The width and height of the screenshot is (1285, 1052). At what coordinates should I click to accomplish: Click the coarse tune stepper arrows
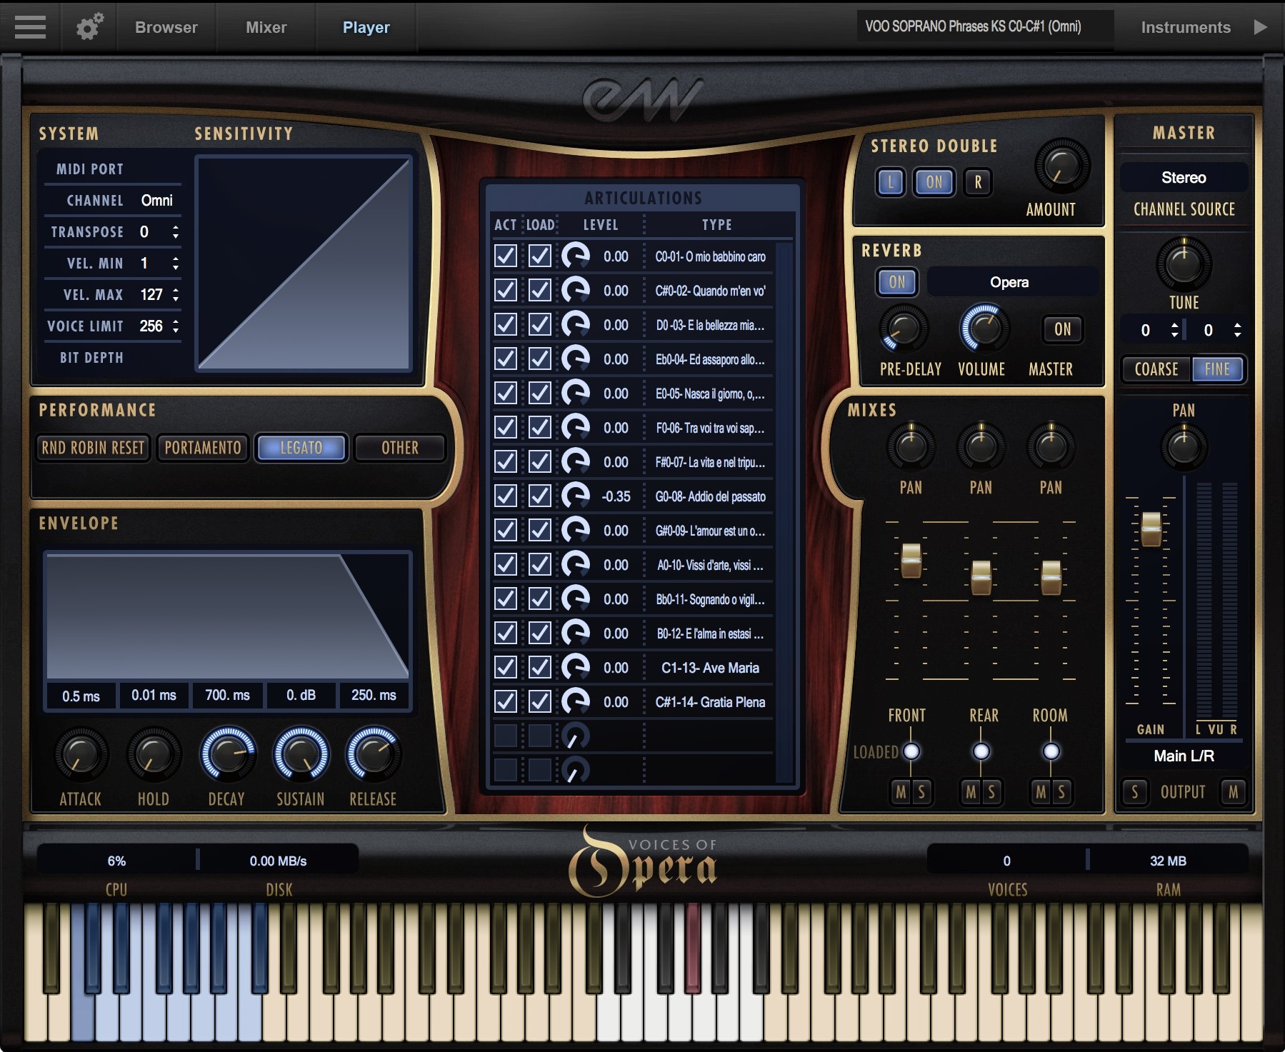(x=1174, y=329)
